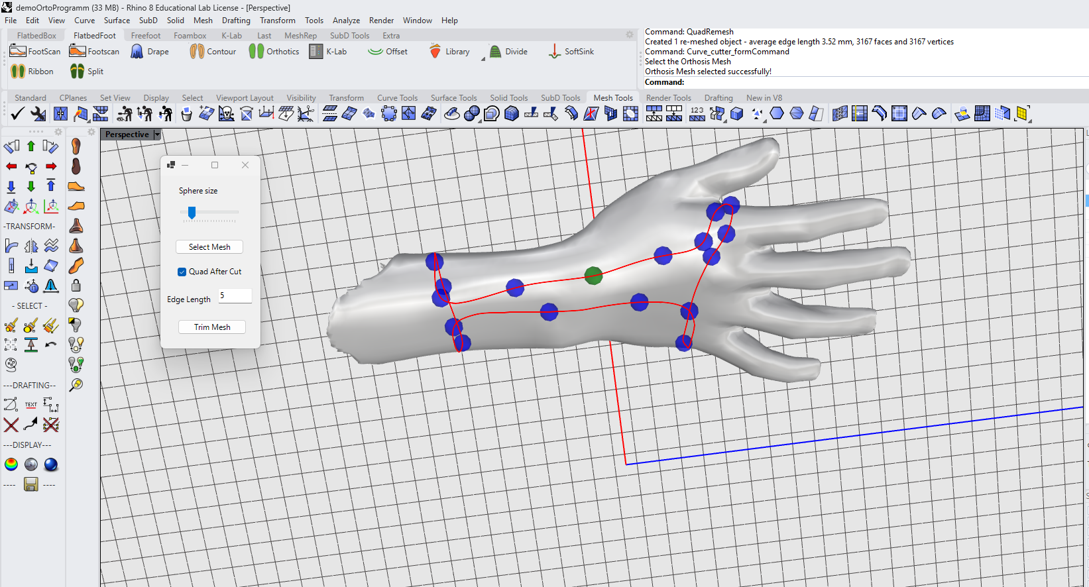
Task: Open the Drafting toolbar tab
Action: click(x=718, y=98)
